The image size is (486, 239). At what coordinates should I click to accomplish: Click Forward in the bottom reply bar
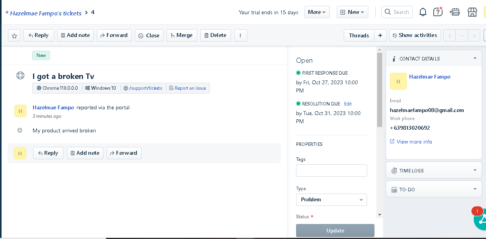(x=124, y=153)
